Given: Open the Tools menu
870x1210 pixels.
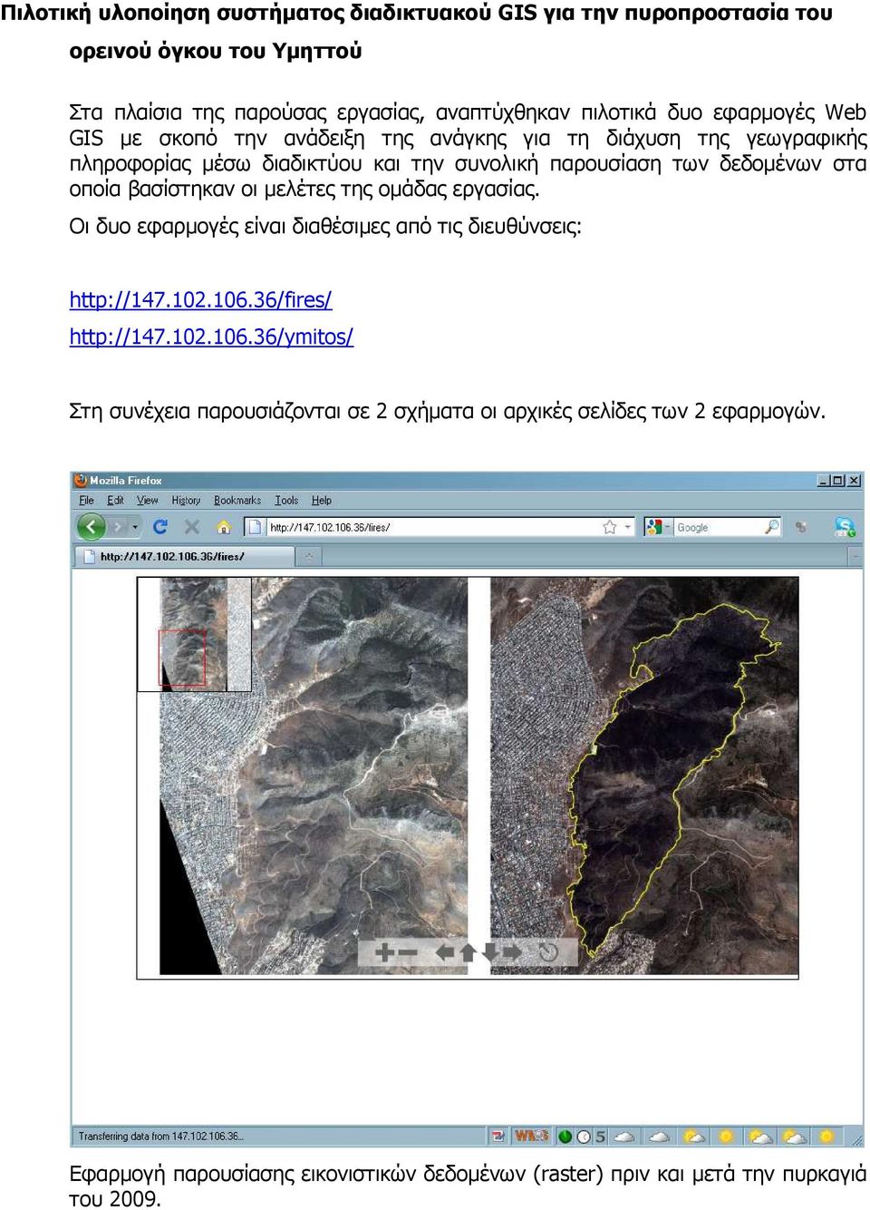Looking at the screenshot, I should coord(286,500).
